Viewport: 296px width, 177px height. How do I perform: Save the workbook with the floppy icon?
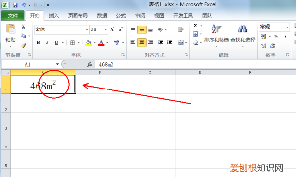tap(15, 5)
